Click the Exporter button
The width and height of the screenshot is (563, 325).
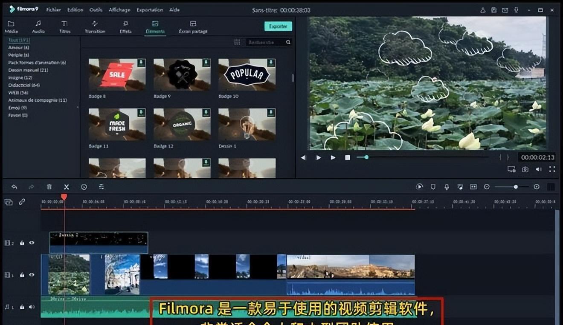pos(278,26)
